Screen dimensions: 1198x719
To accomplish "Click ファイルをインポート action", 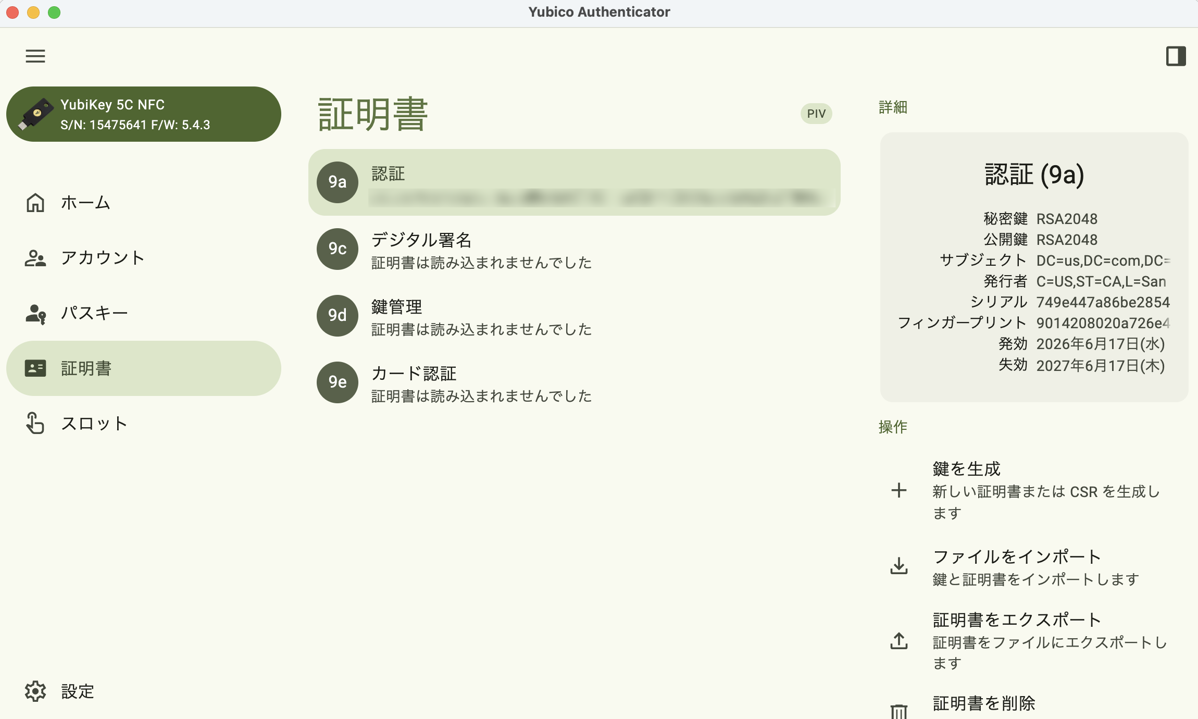I will (1033, 567).
